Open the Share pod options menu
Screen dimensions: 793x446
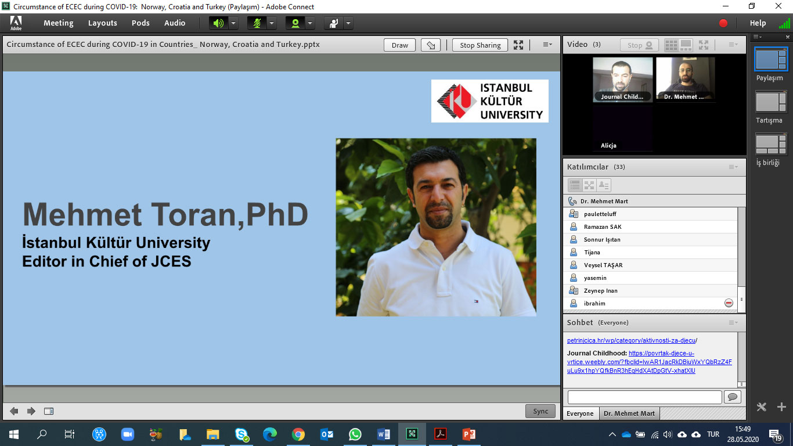[547, 45]
